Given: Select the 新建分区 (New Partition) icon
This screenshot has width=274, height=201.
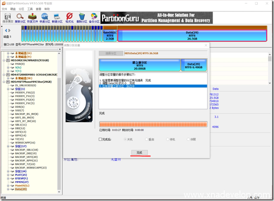Looking at the screenshot, I should coord(57,17).
